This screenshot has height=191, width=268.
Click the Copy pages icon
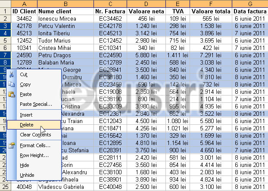[x=12, y=84]
